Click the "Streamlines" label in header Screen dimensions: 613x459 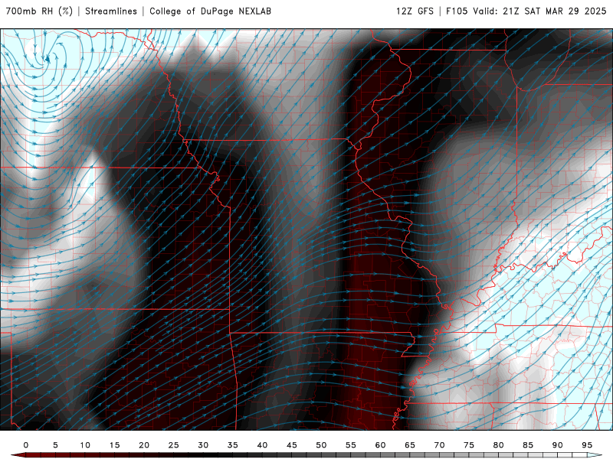[111, 11]
